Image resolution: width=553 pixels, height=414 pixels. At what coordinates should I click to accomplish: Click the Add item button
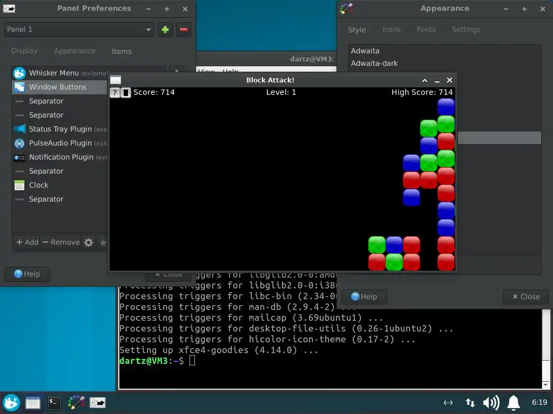click(27, 242)
